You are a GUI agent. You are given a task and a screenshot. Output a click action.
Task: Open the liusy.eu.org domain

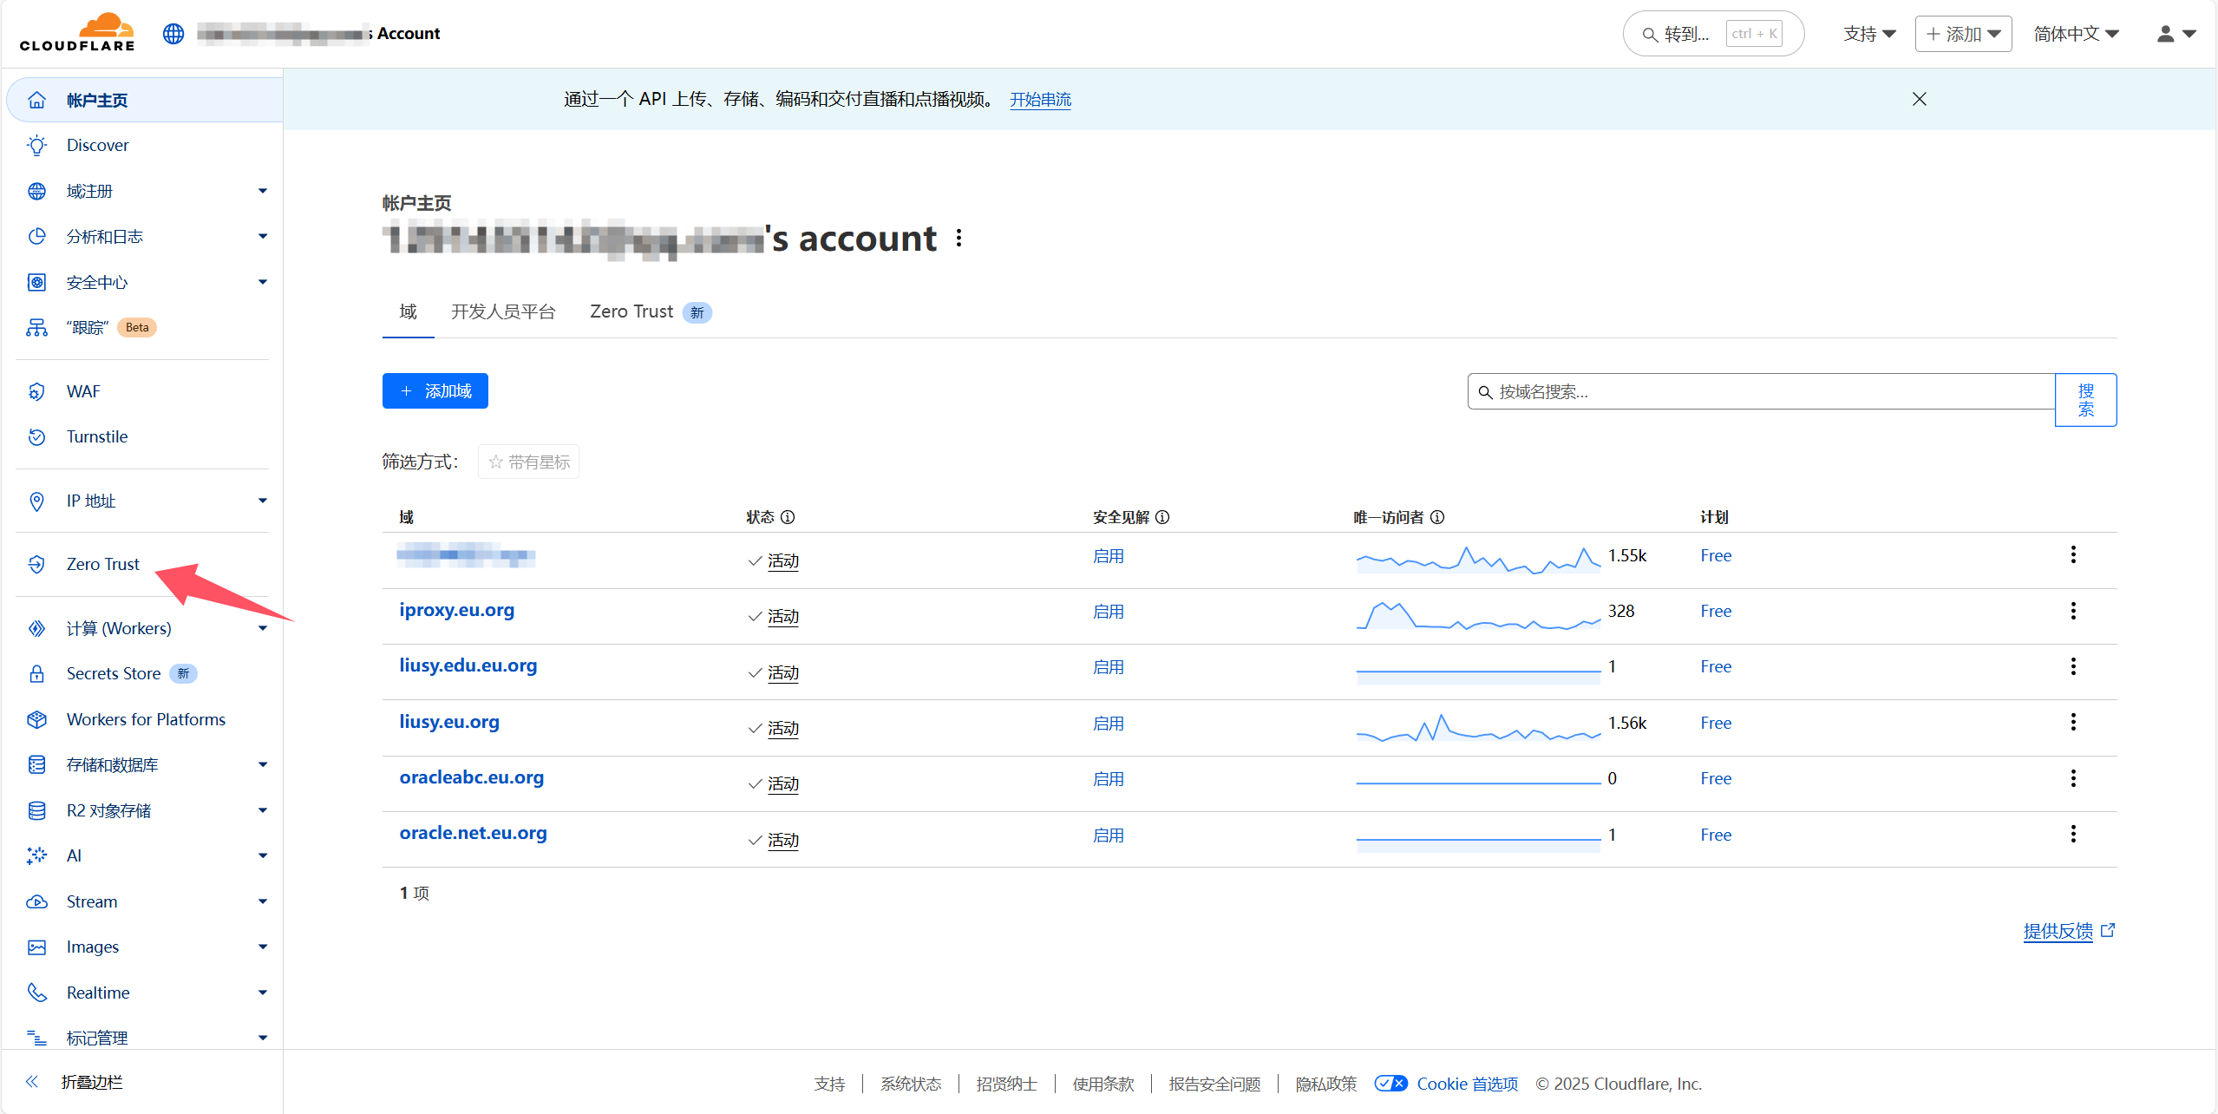coord(449,722)
